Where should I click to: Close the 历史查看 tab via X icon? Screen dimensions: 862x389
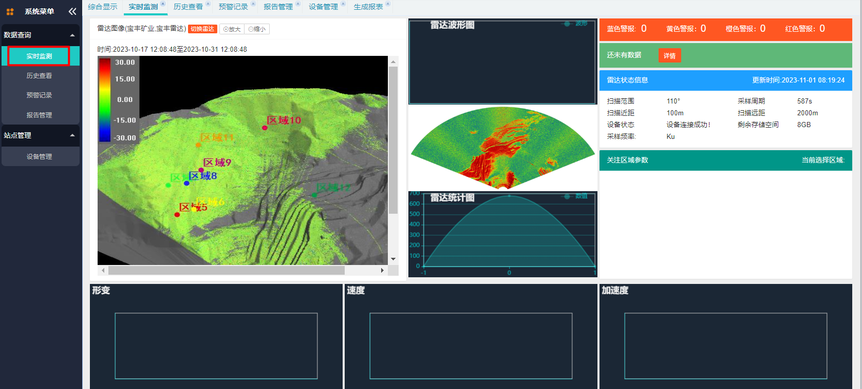tap(208, 4)
